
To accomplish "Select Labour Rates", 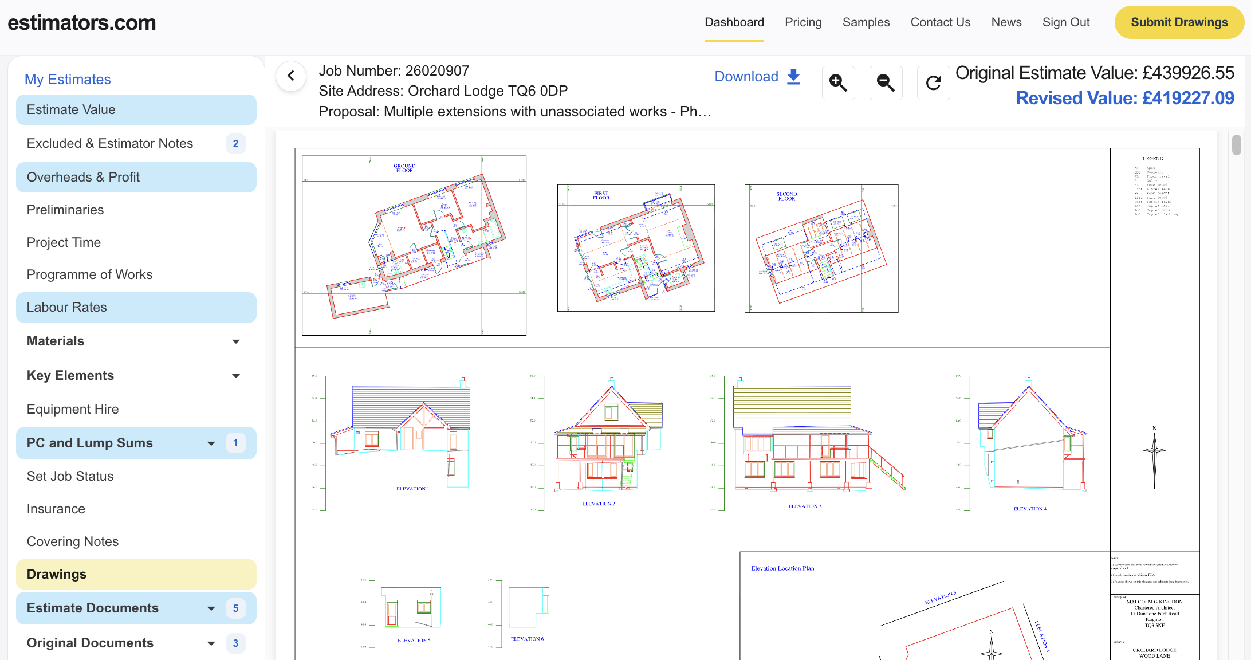I will [x=136, y=308].
